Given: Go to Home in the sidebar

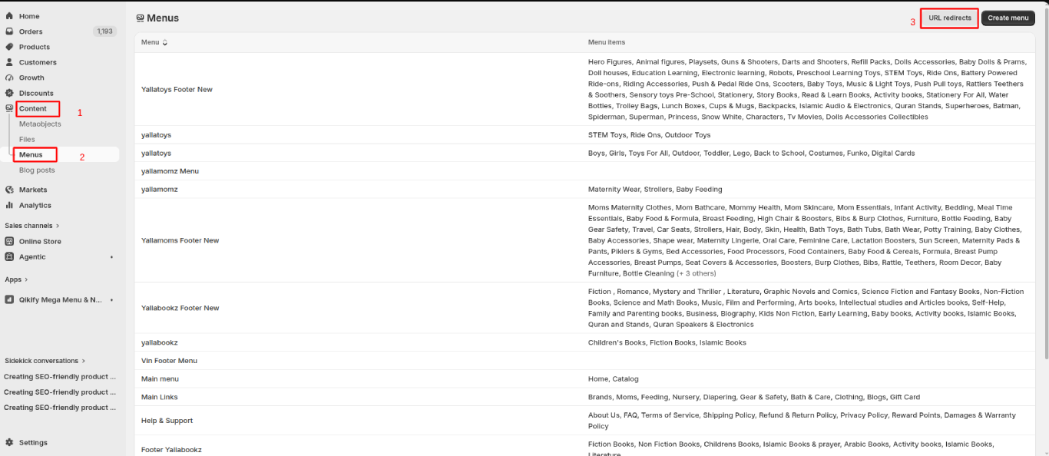Looking at the screenshot, I should pyautogui.click(x=29, y=16).
